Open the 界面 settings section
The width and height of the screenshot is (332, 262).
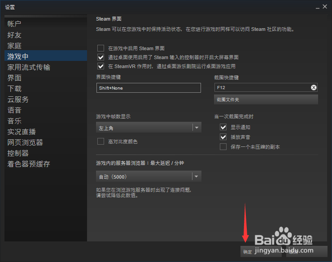pos(46,78)
